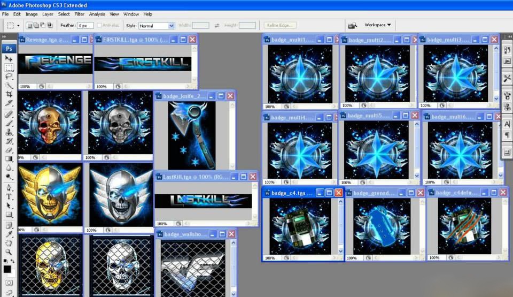Select the Slice tool

point(9,103)
